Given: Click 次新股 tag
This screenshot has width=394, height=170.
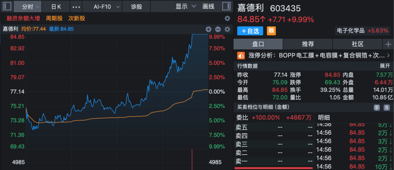Looking at the screenshot, I should click(x=77, y=18).
